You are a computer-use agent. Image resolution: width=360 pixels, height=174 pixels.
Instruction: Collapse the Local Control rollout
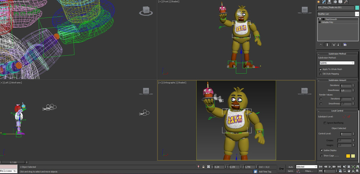[x=337, y=111]
